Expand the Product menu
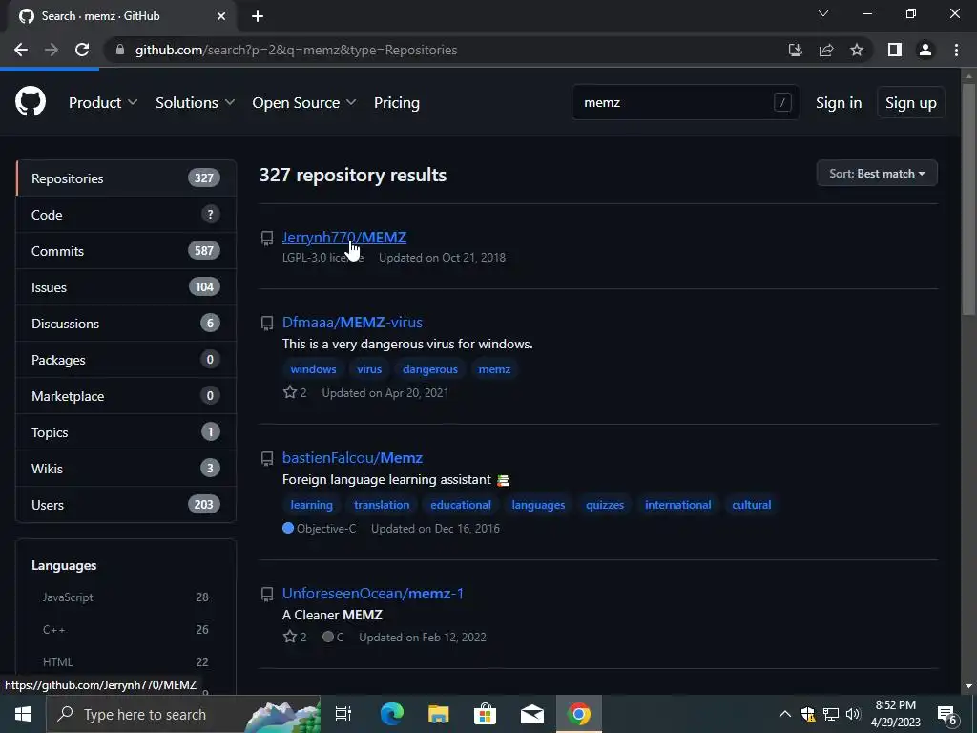Screen dimensions: 977x733 click(x=103, y=102)
